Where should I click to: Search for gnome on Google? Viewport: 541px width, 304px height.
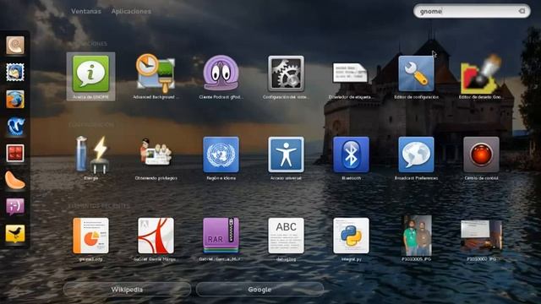click(x=260, y=290)
